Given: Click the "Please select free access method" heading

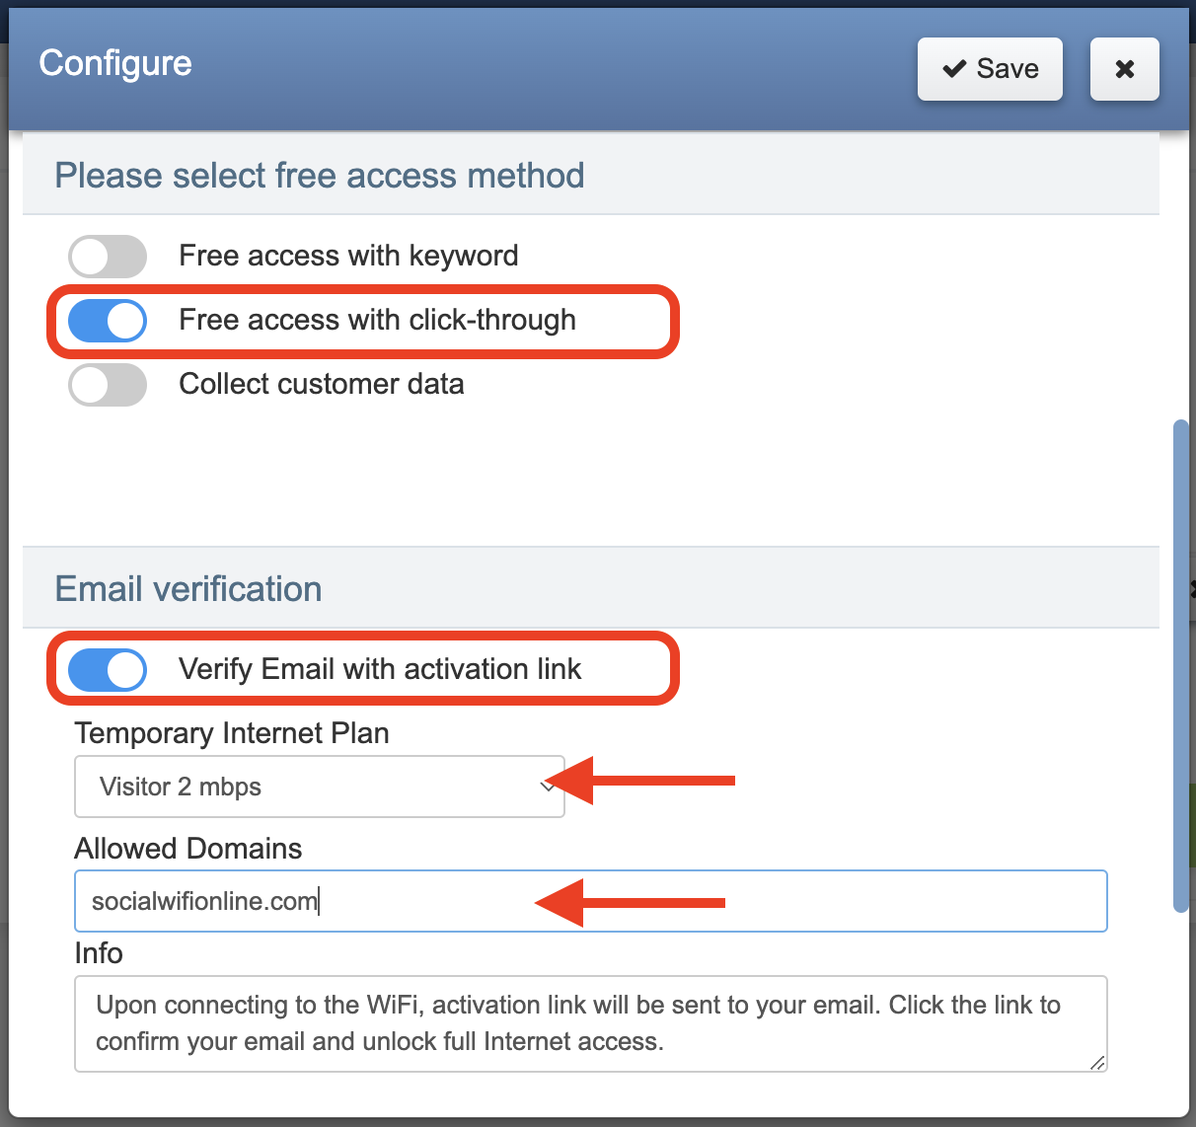Looking at the screenshot, I should pos(320,176).
